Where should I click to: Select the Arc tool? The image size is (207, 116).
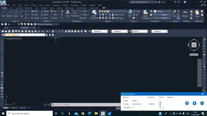[x=22, y=13]
